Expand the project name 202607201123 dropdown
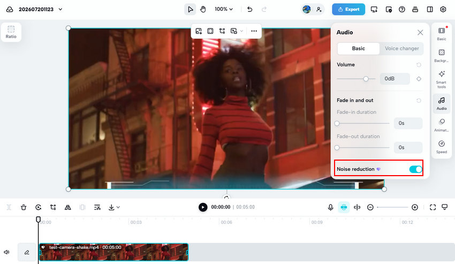This screenshot has height=264, width=455. [x=60, y=9]
